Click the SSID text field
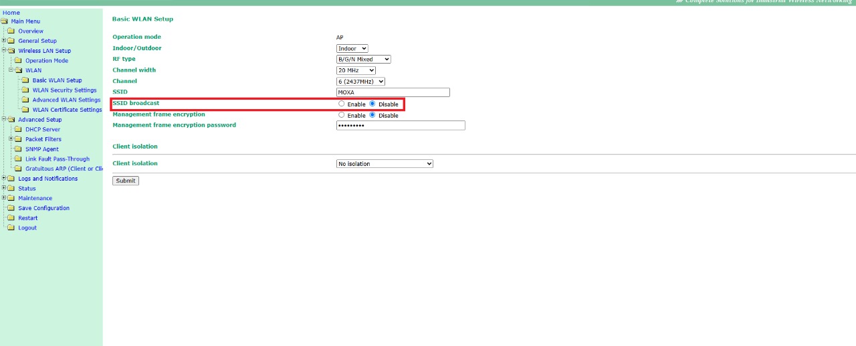856x346 pixels. [x=393, y=92]
